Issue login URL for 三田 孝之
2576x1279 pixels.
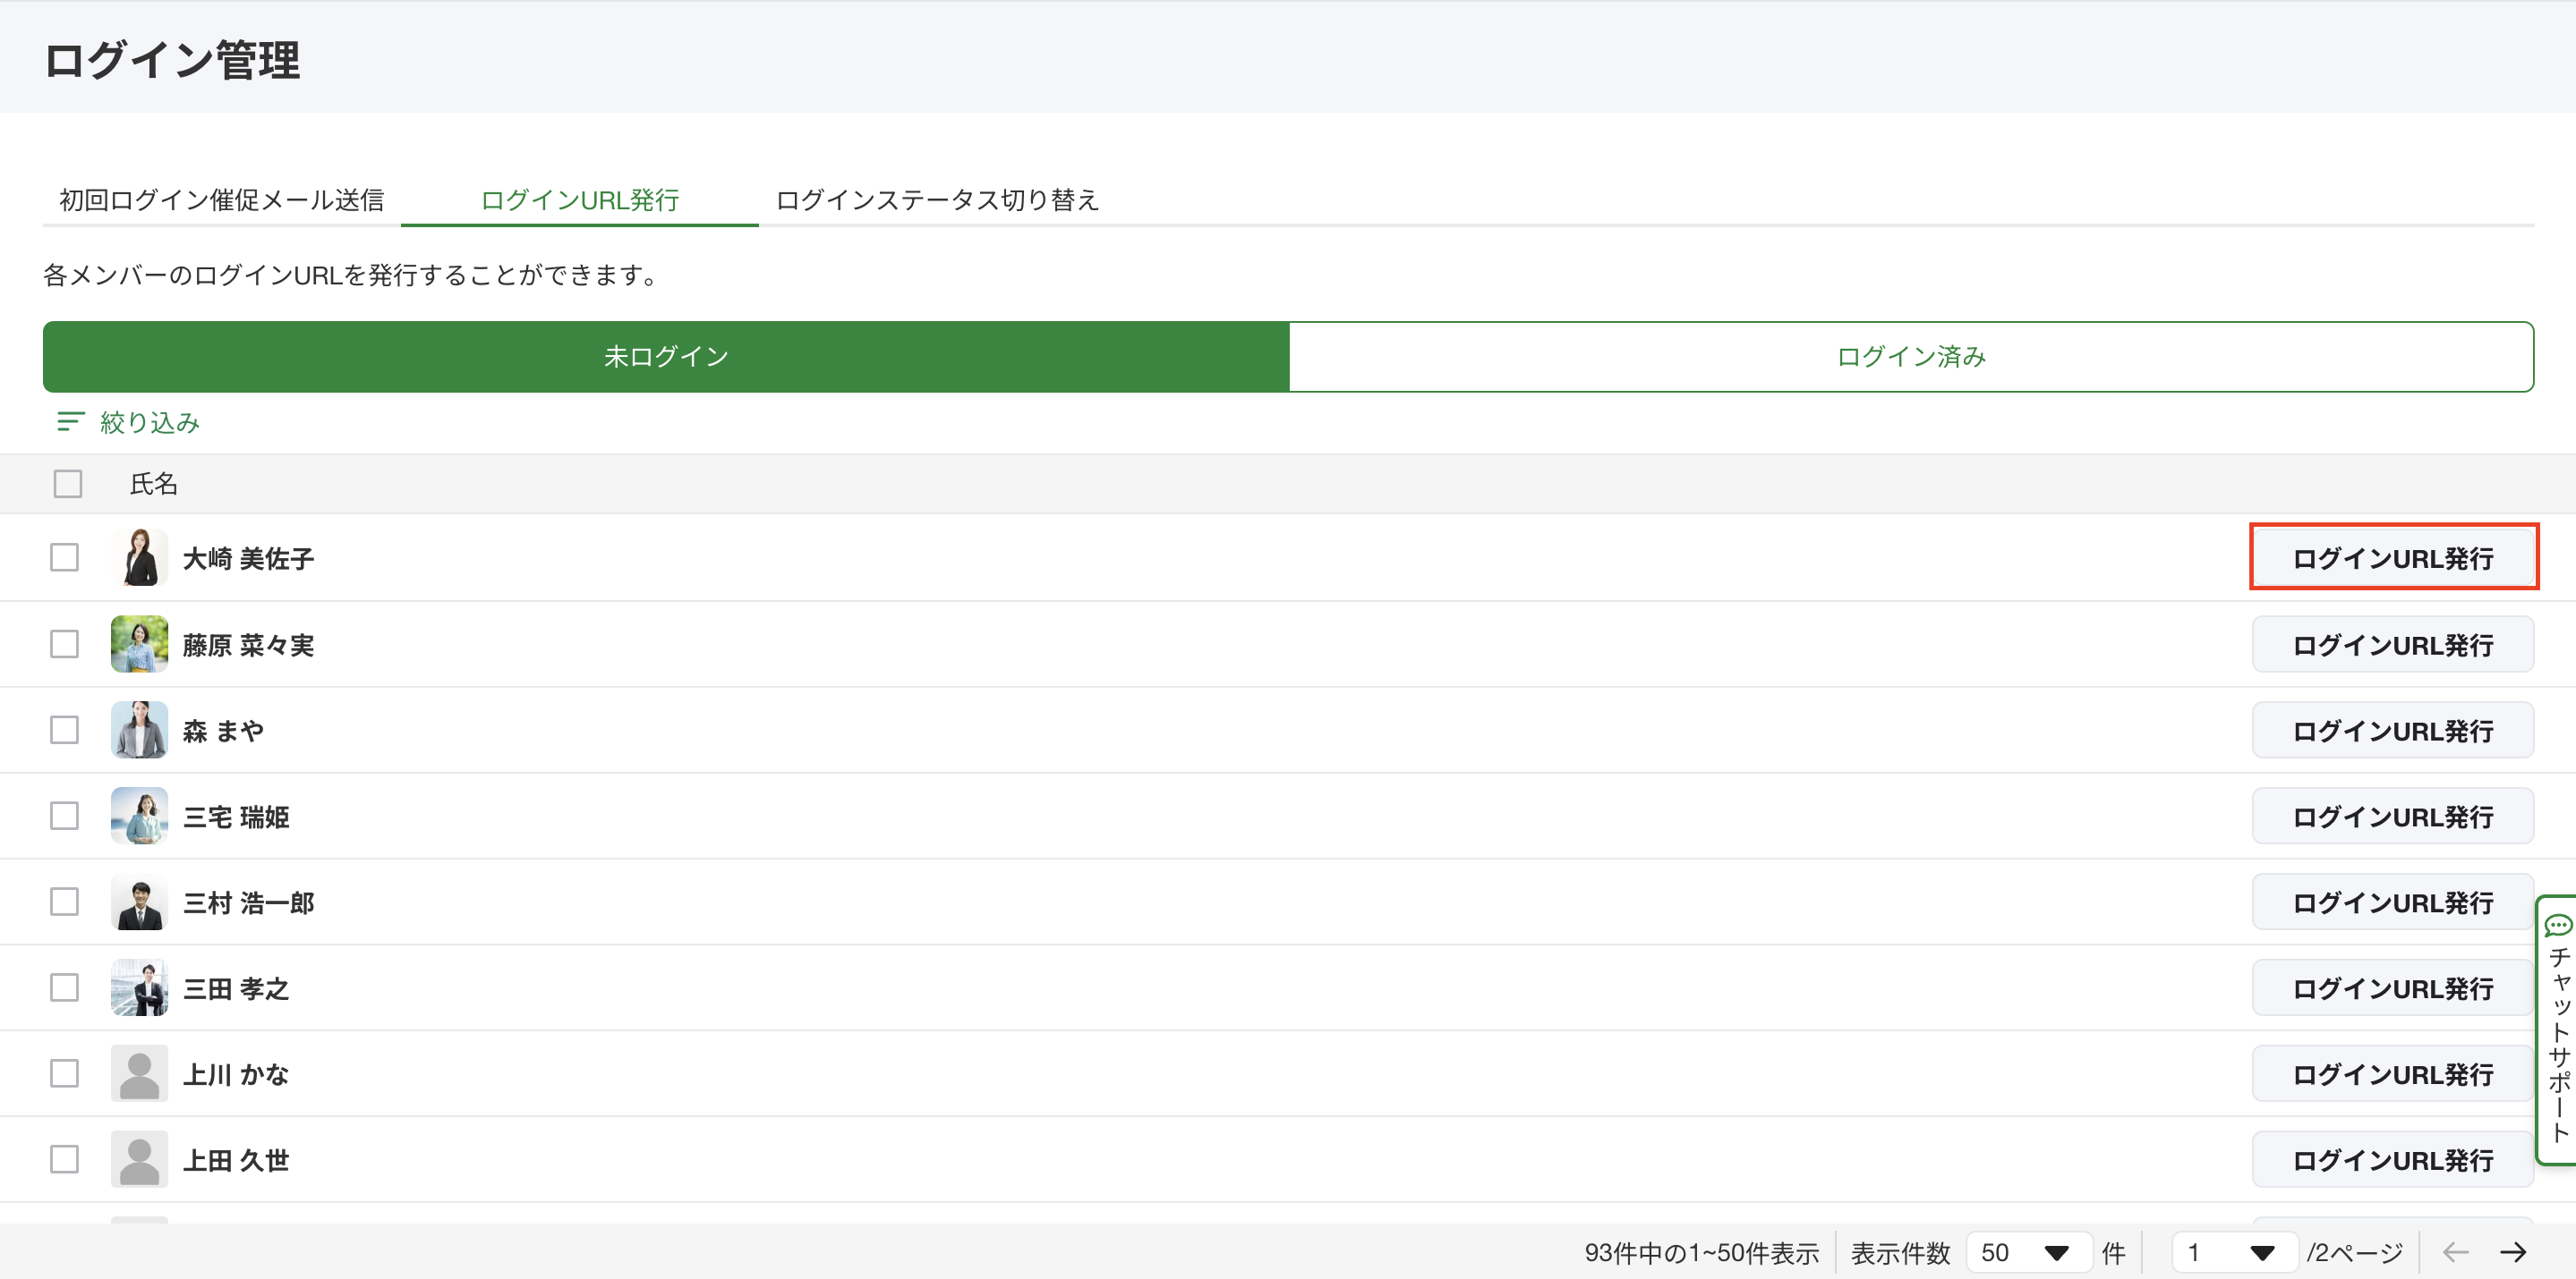(2393, 988)
